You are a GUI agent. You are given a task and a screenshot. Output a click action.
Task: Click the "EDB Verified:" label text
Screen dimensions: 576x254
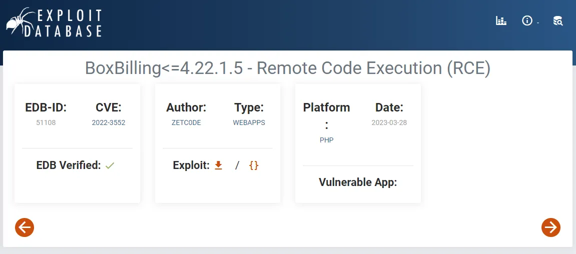pos(69,165)
